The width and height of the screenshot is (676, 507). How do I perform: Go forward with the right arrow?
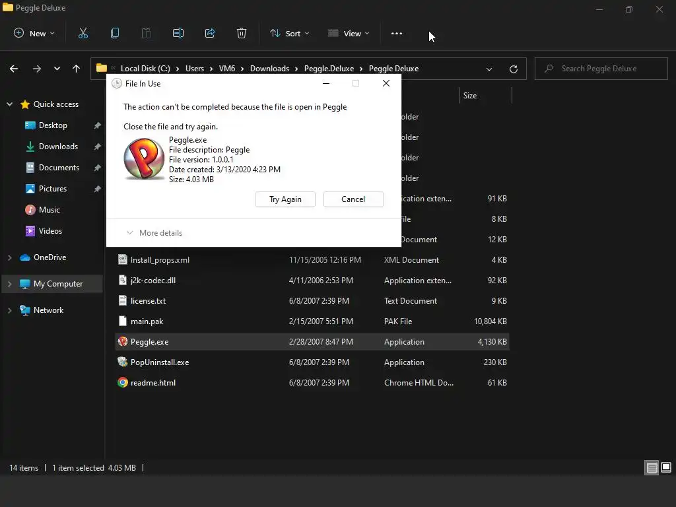37,69
